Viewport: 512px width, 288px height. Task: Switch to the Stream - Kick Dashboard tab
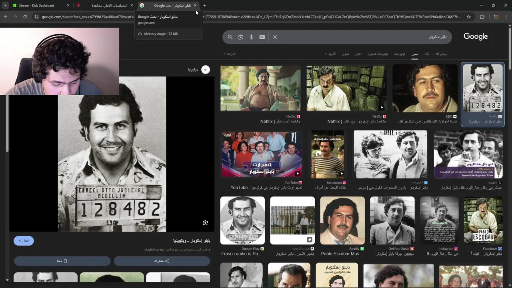coord(36,6)
